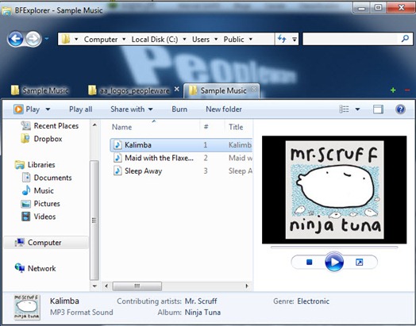Select Libraries in the navigation pane
This screenshot has width=416, height=326.
click(x=35, y=165)
